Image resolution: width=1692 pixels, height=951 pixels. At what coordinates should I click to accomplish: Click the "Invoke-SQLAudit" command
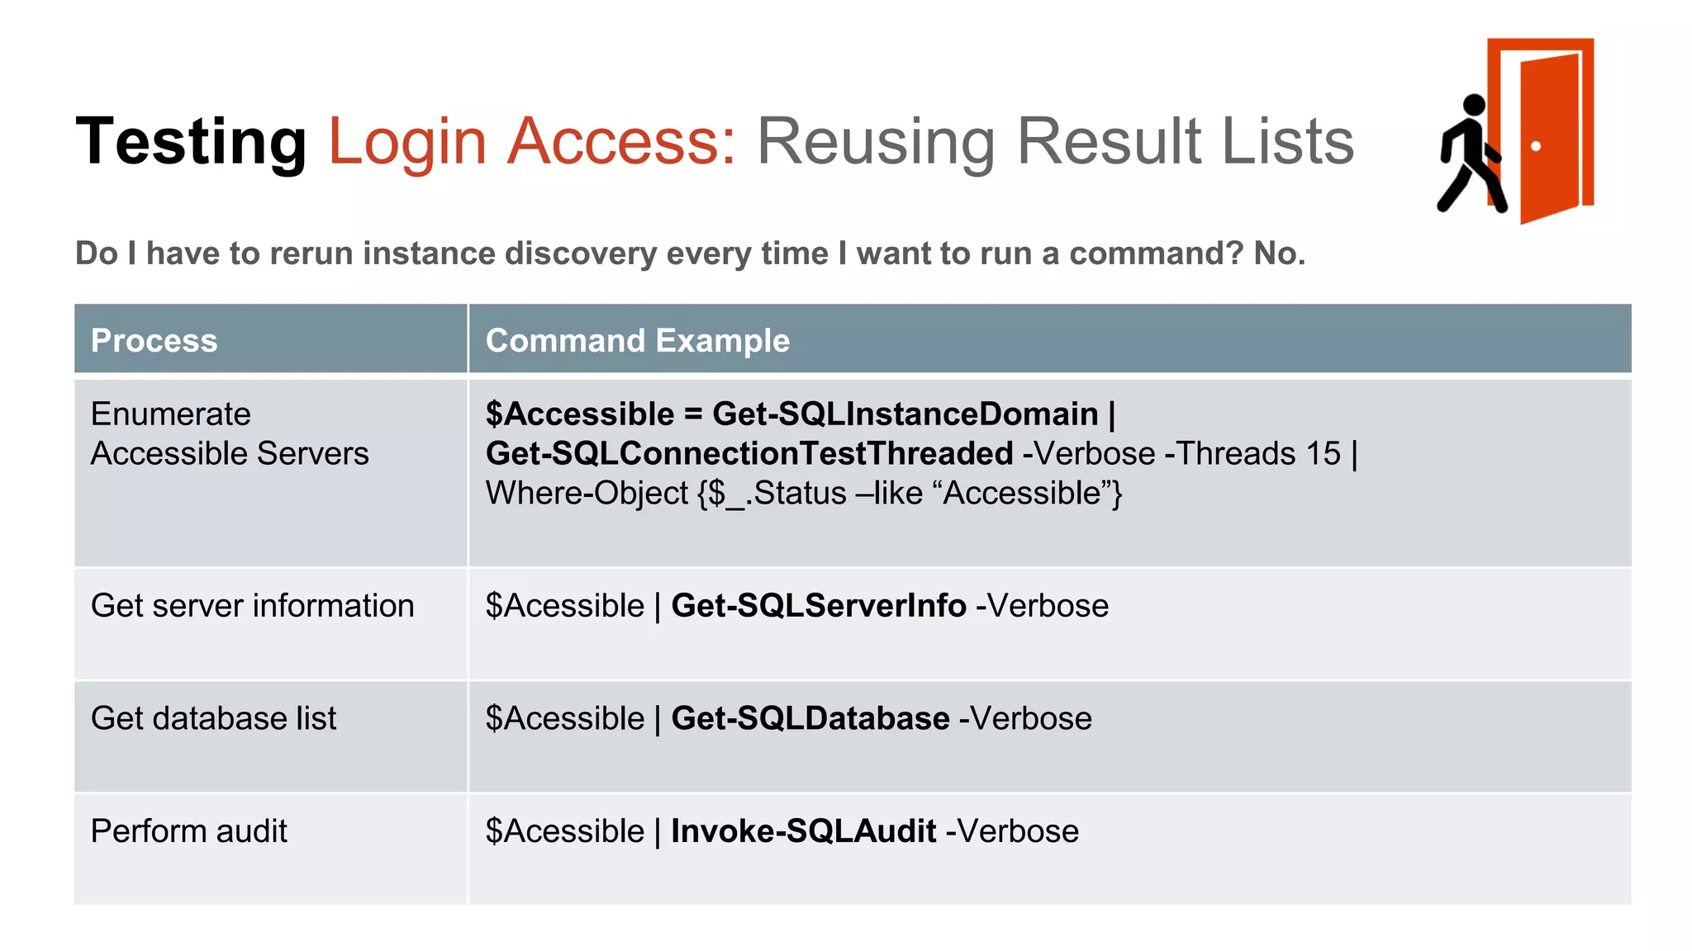pyautogui.click(x=803, y=831)
